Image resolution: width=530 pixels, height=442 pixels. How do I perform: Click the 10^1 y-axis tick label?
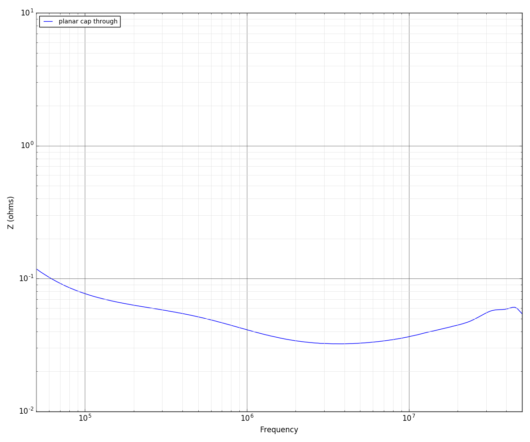(x=27, y=12)
